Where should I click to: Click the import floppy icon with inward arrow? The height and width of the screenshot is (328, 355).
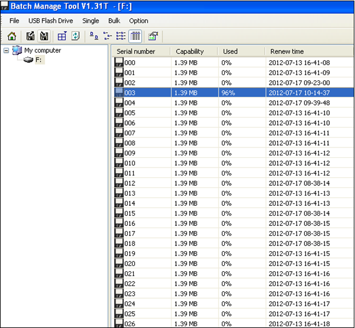click(44, 36)
